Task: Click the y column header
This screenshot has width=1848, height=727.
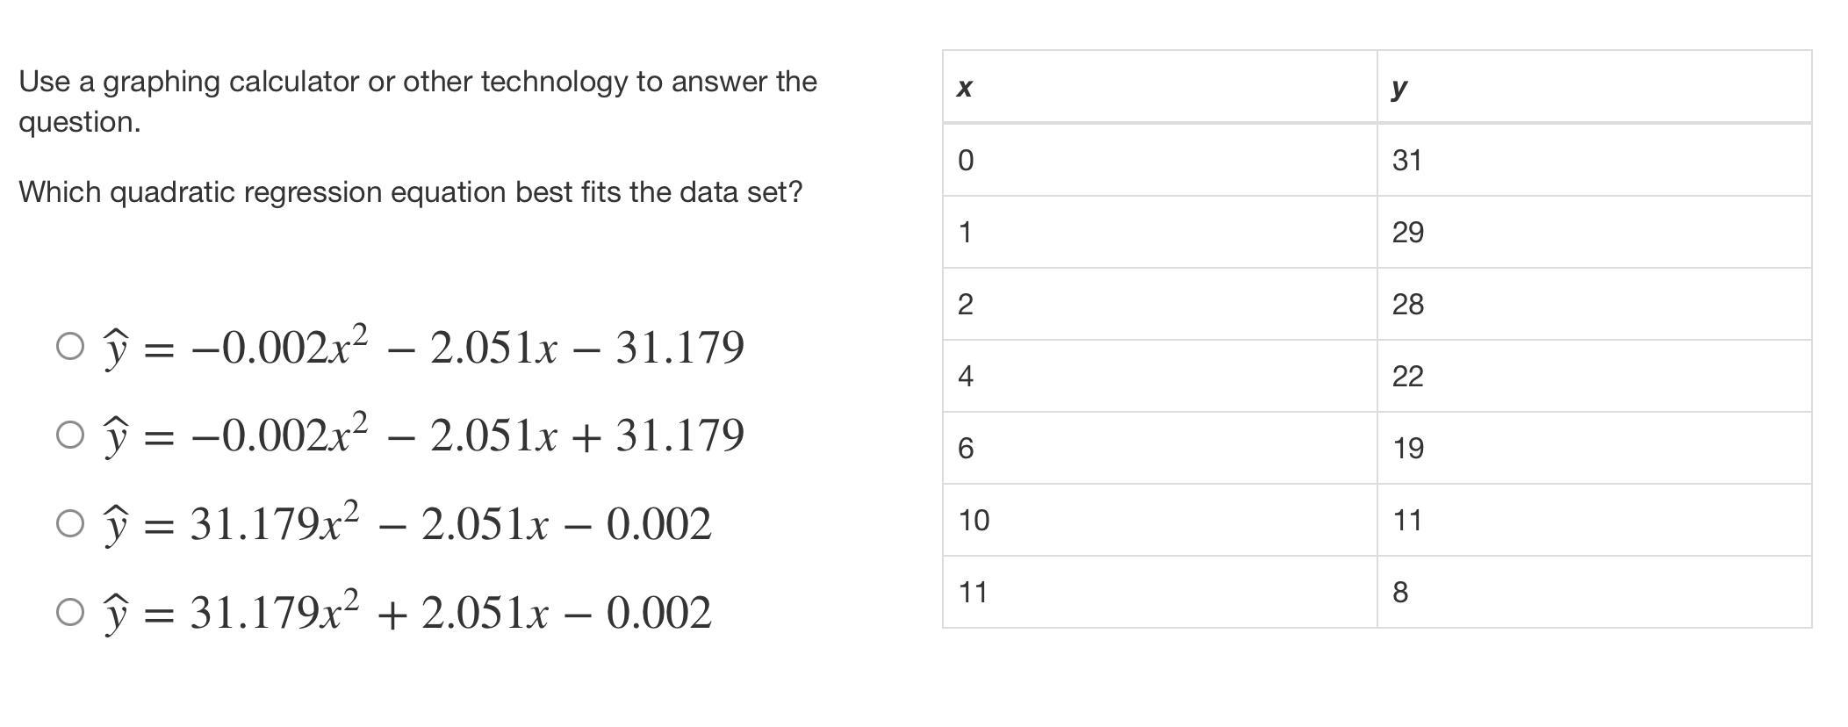Action: (x=1594, y=87)
